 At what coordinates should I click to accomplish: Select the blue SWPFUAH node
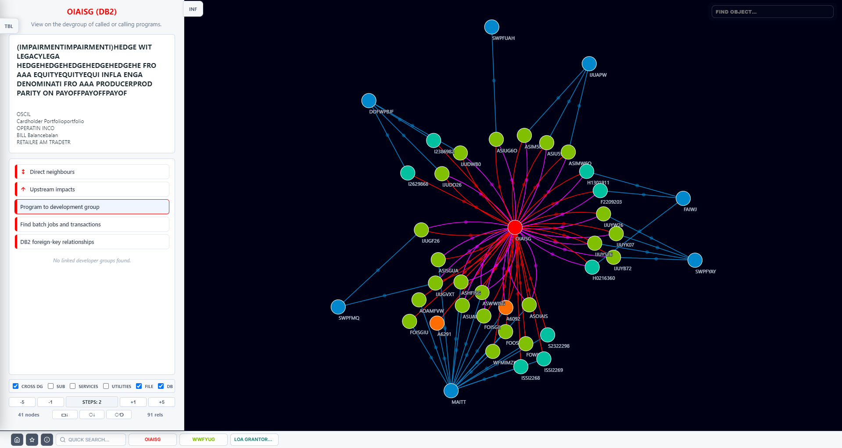coord(492,27)
